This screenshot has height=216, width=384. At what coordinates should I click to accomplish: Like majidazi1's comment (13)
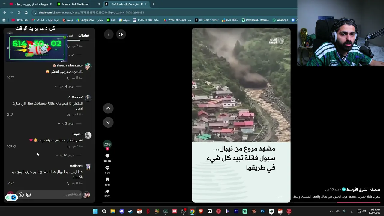pos(12,183)
